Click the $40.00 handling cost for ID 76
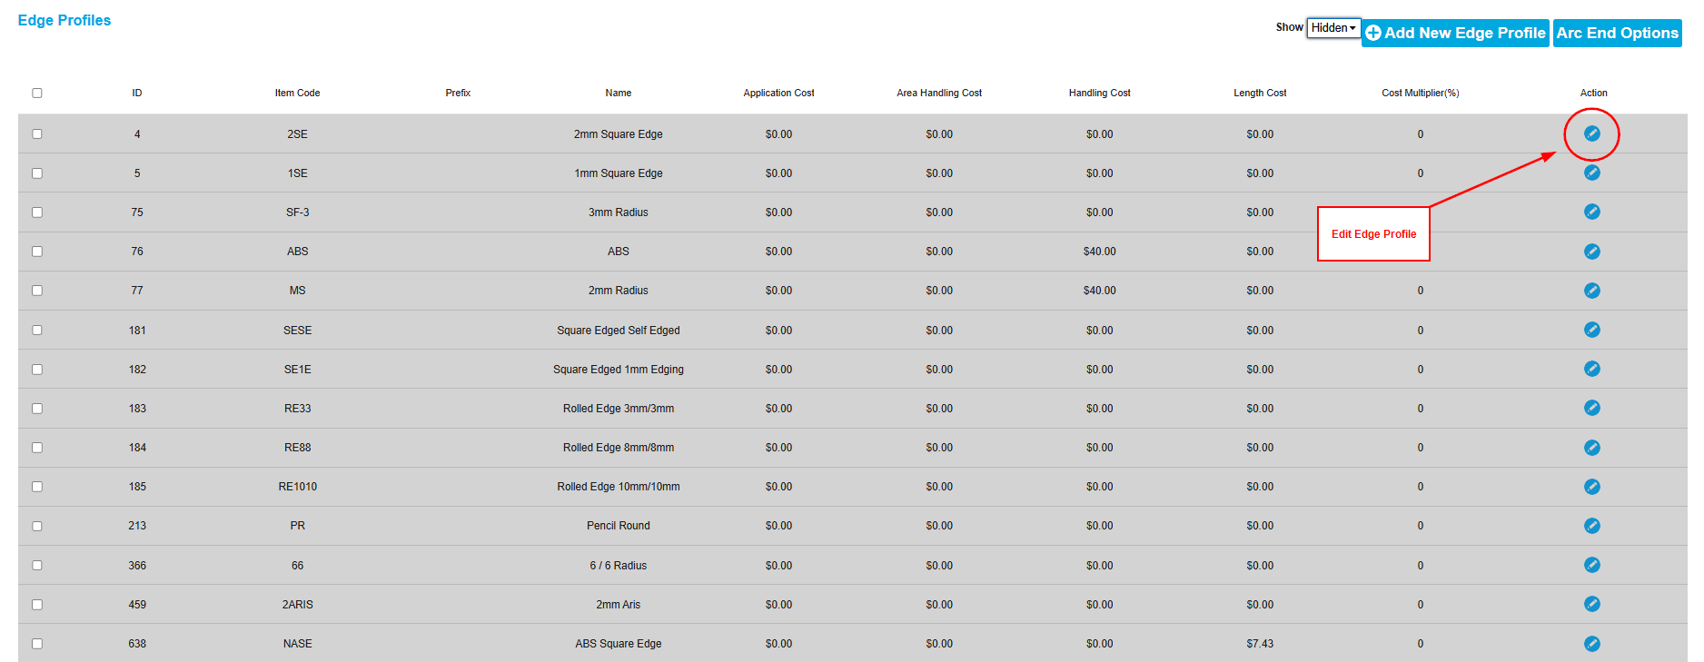 coord(1099,252)
